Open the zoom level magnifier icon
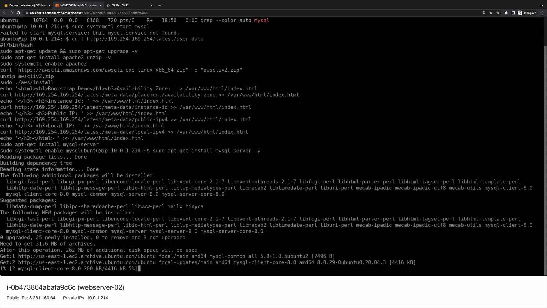Image resolution: width=547 pixels, height=308 pixels. tap(484, 13)
